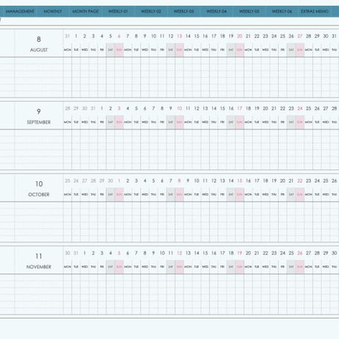
Task: Select date 31 at end of August row
Action: 335,36
